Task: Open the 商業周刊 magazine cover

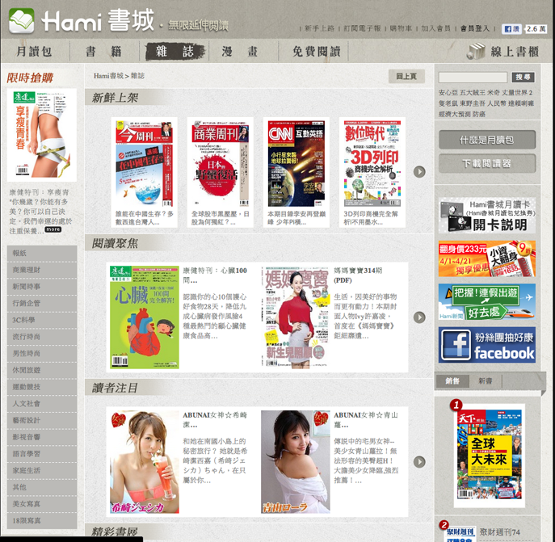Action: (x=221, y=163)
